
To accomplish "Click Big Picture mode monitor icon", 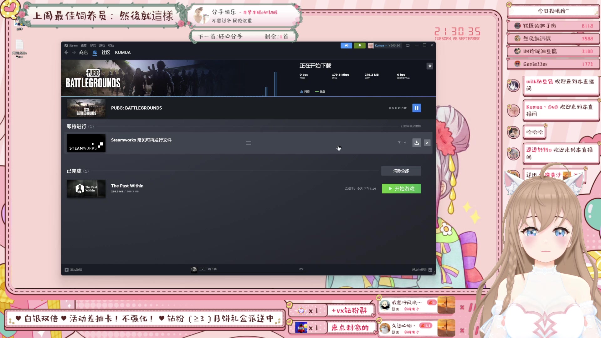I will pos(408,45).
